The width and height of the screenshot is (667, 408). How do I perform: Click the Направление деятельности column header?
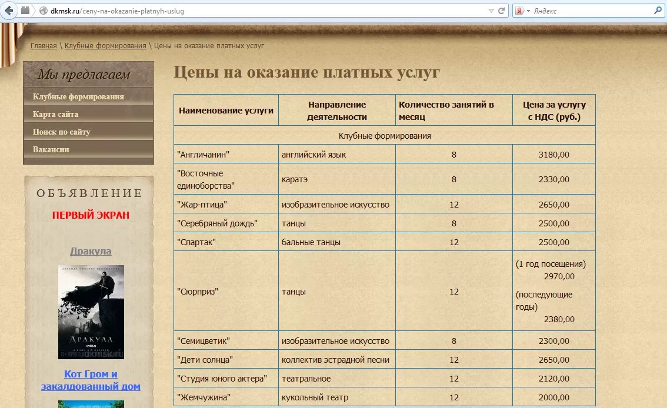point(337,110)
